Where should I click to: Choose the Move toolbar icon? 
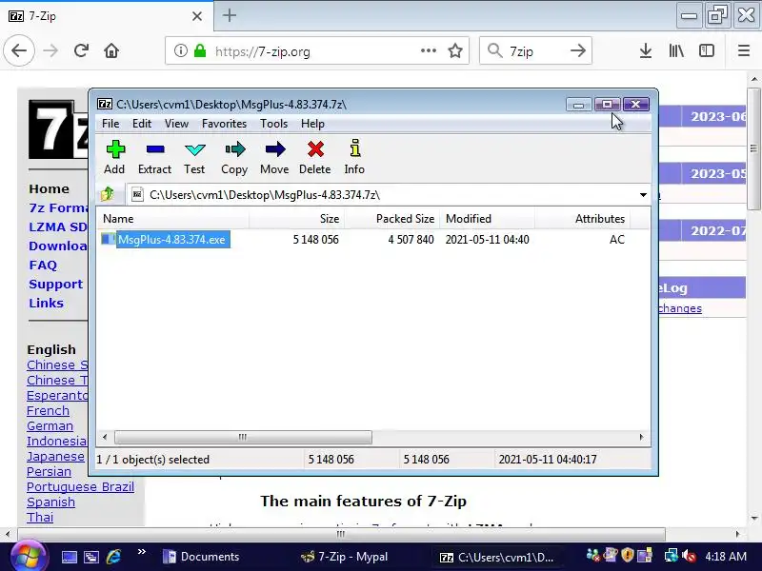[x=274, y=157]
